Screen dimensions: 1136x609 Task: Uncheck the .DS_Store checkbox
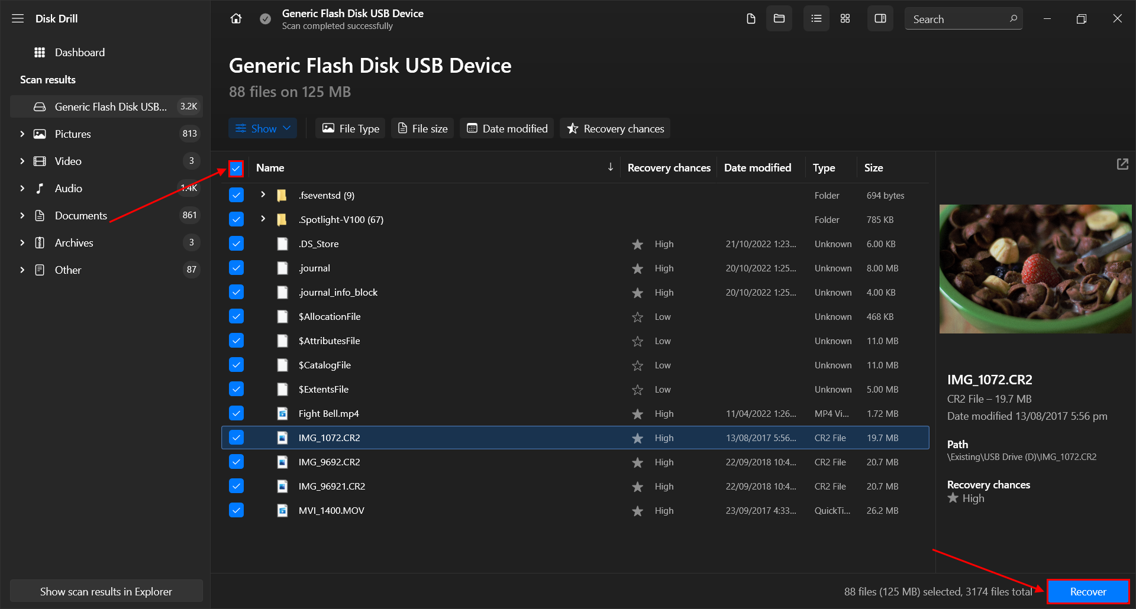point(236,244)
